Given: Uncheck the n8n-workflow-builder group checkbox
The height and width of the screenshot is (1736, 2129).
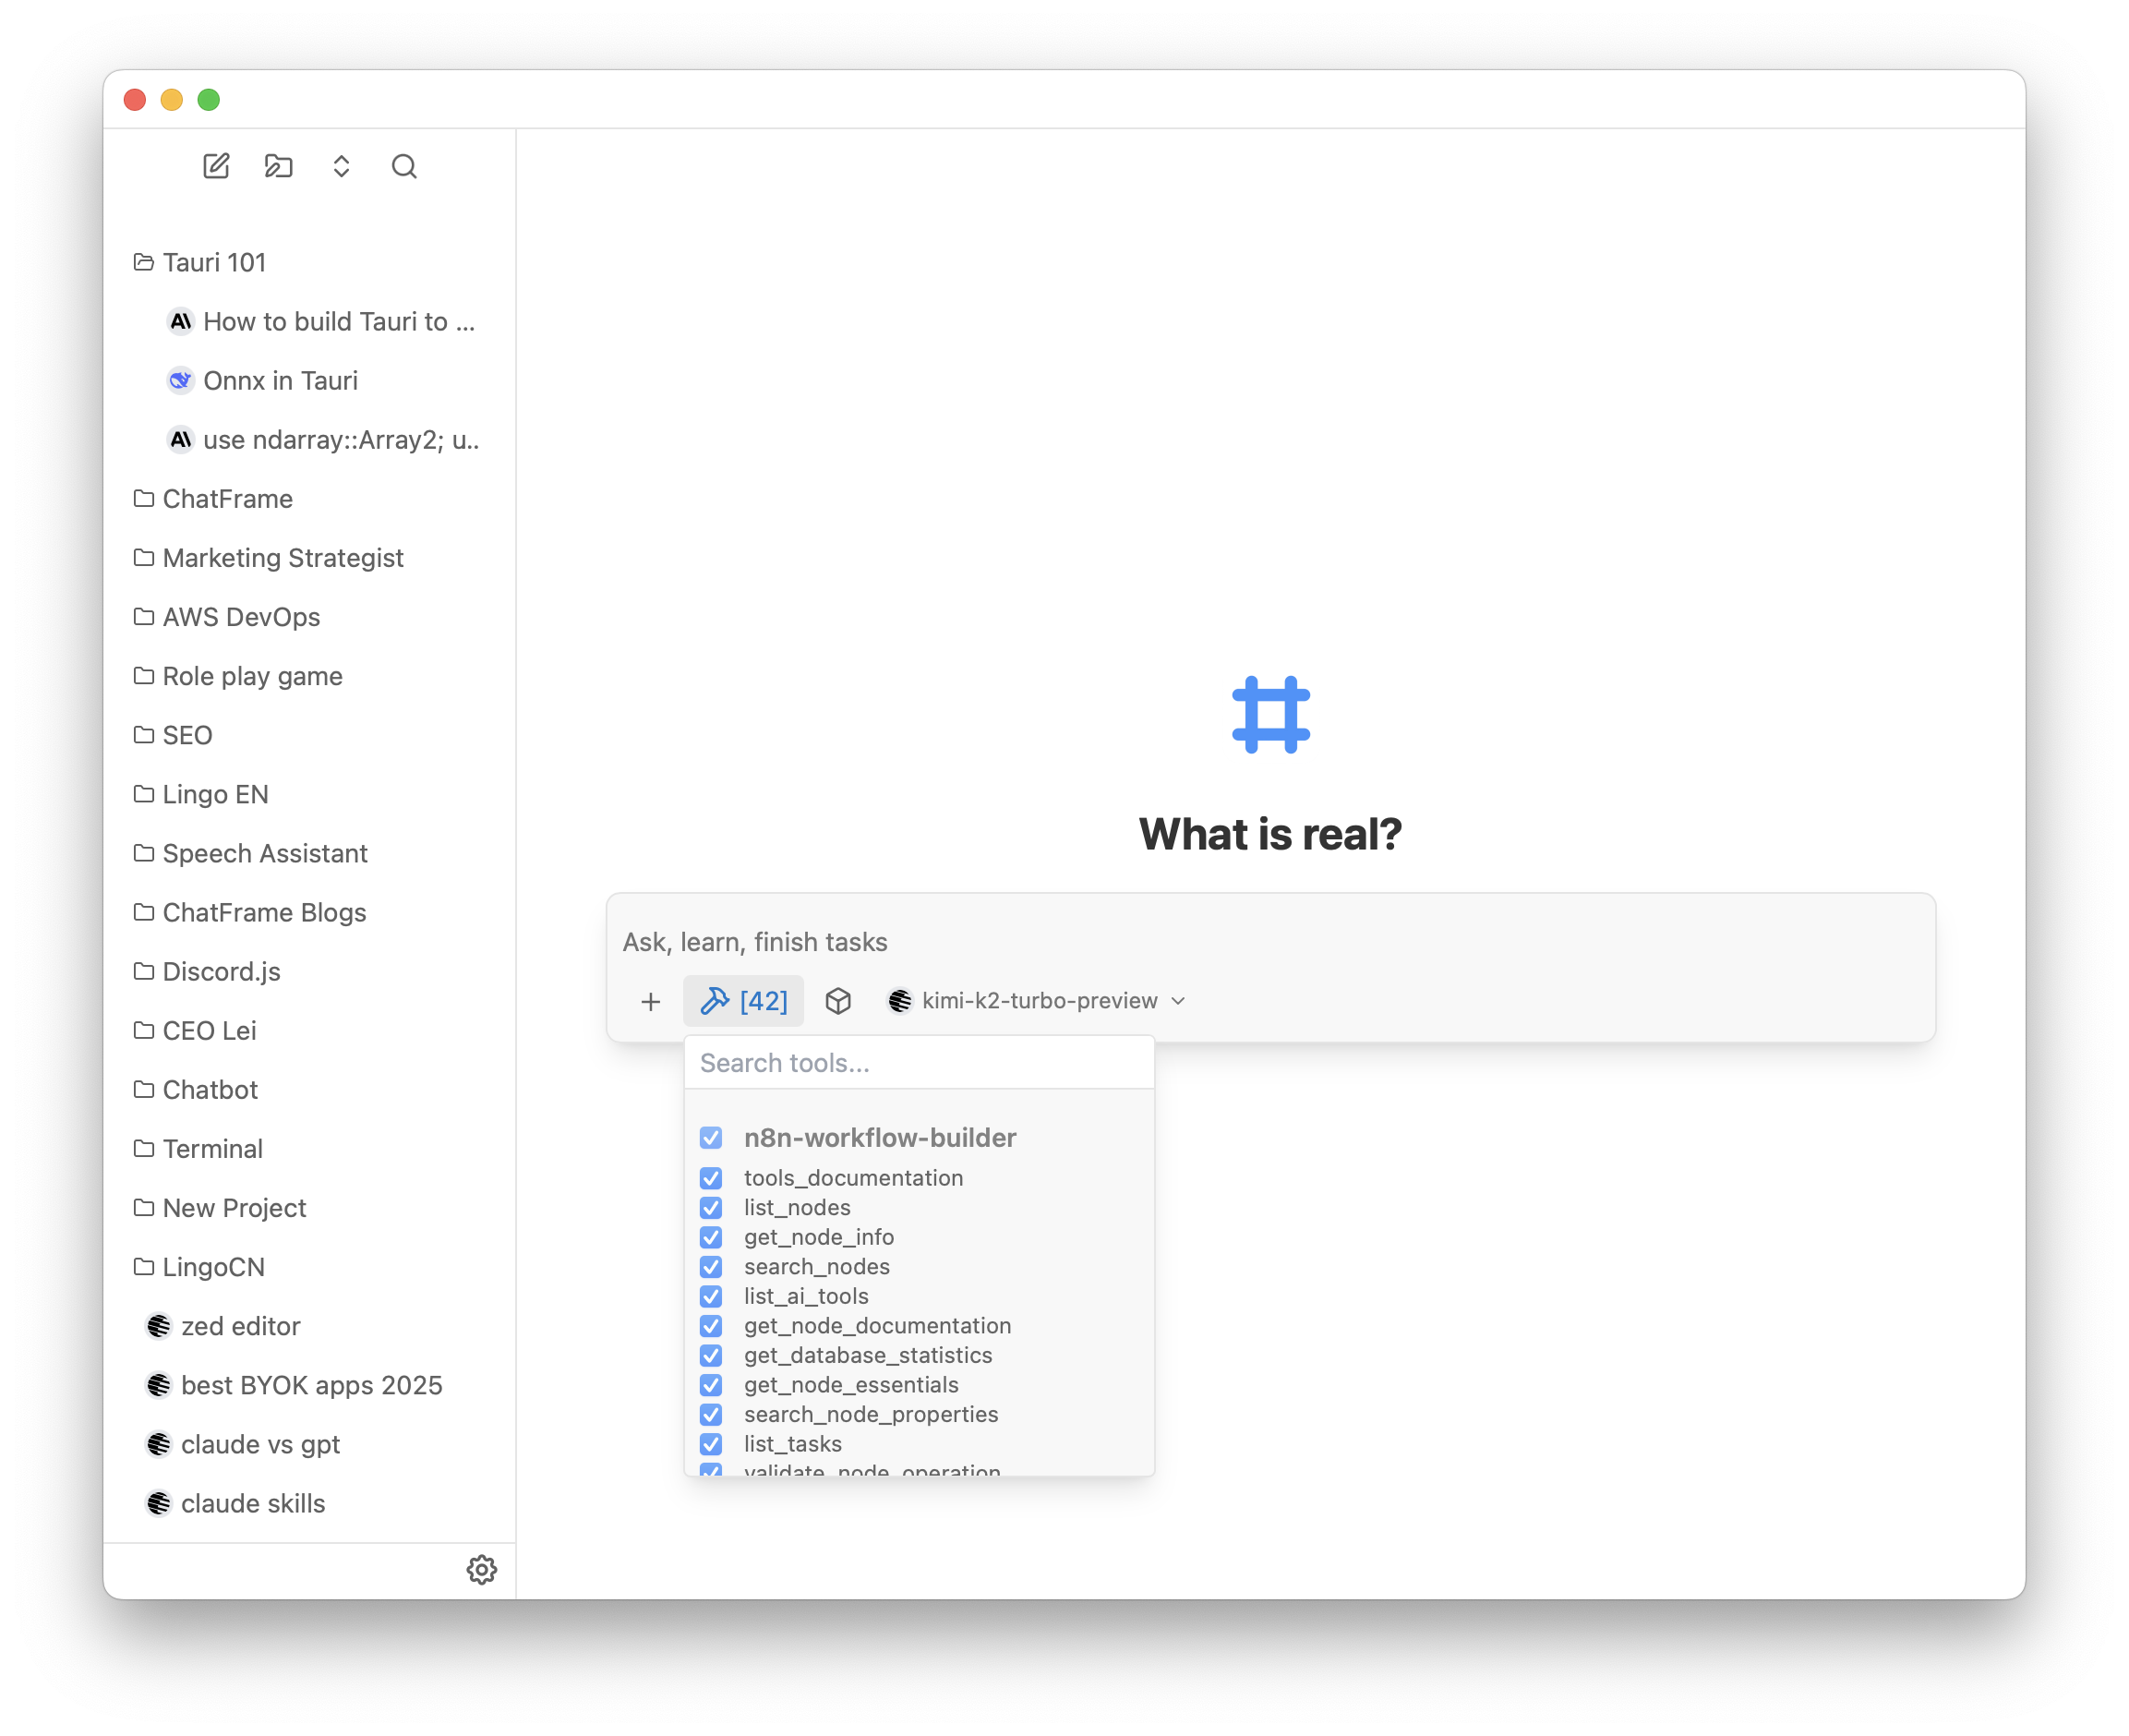Looking at the screenshot, I should 711,1138.
